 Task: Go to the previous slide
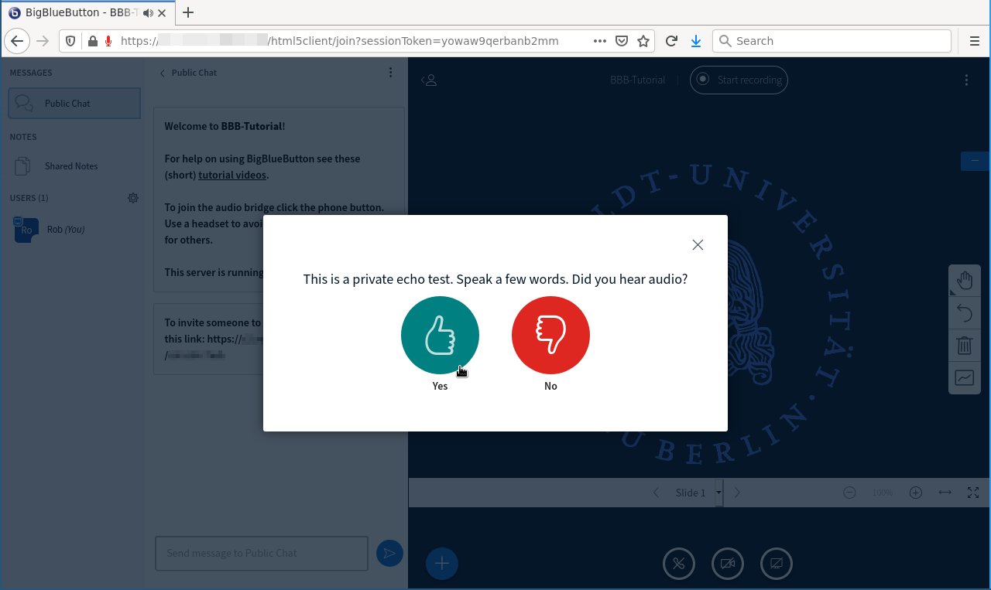click(657, 493)
